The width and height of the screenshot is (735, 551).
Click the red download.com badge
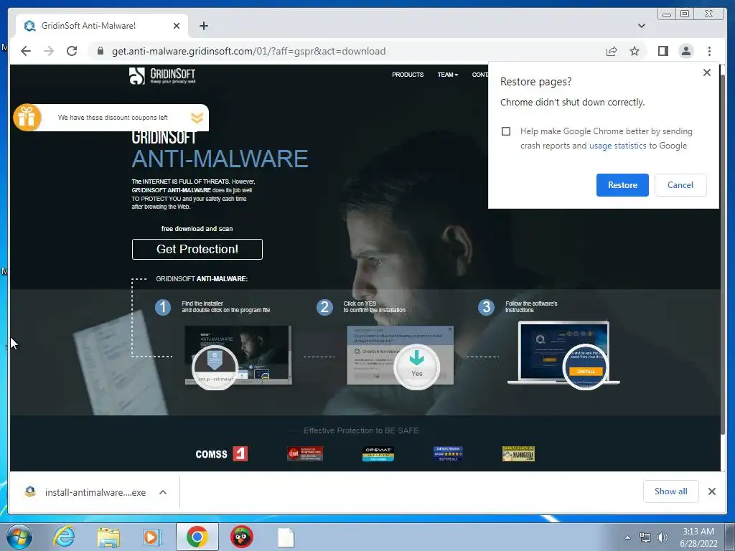pyautogui.click(x=304, y=453)
